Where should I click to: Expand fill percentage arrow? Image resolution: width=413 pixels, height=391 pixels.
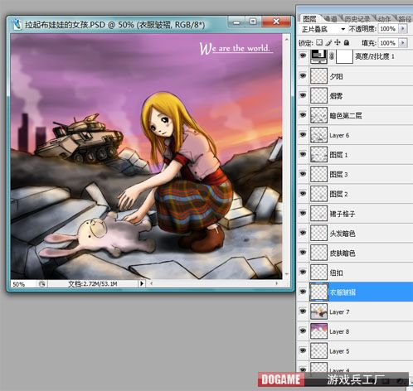(x=403, y=43)
